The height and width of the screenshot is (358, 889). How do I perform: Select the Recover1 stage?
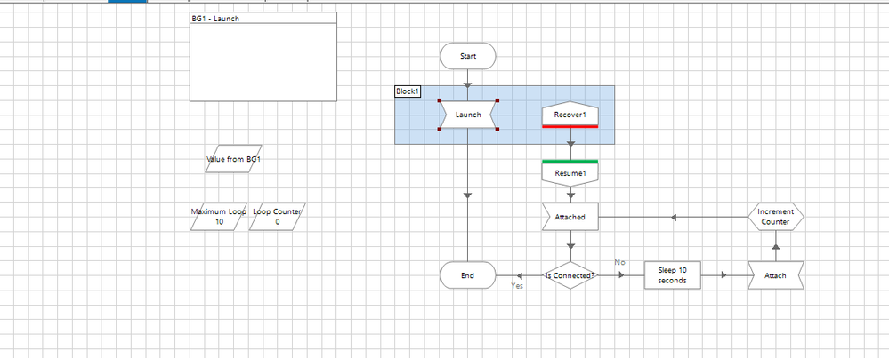coord(570,115)
